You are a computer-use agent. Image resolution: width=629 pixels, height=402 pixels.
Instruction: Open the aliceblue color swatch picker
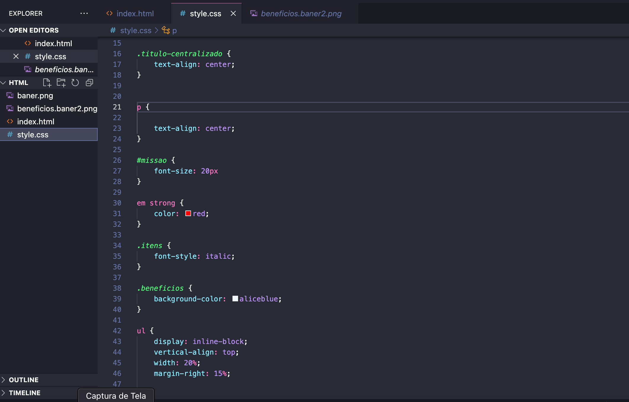click(235, 299)
